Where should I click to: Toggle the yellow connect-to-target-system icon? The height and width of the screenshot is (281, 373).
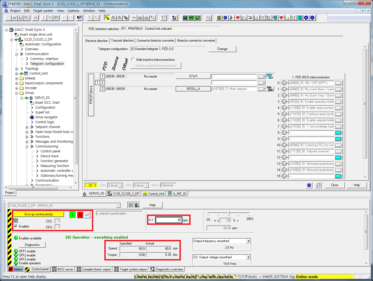(x=107, y=18)
